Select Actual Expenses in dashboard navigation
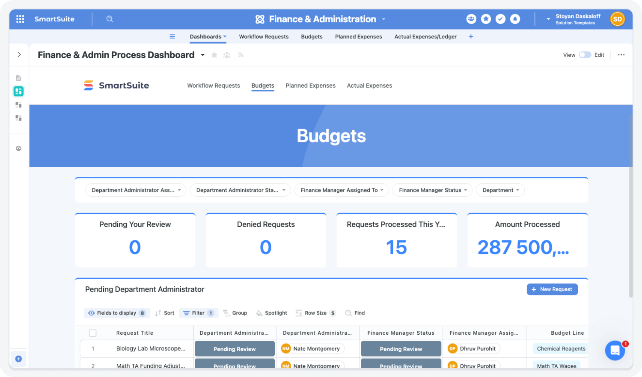Screen dimensions: 642x377 pyautogui.click(x=369, y=85)
